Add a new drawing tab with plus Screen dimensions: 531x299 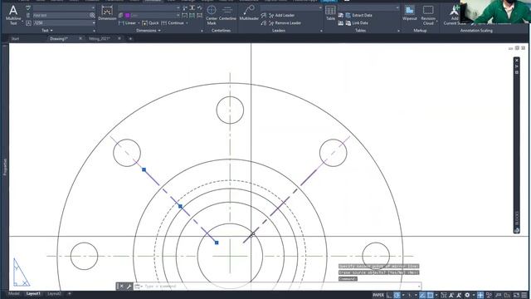130,39
